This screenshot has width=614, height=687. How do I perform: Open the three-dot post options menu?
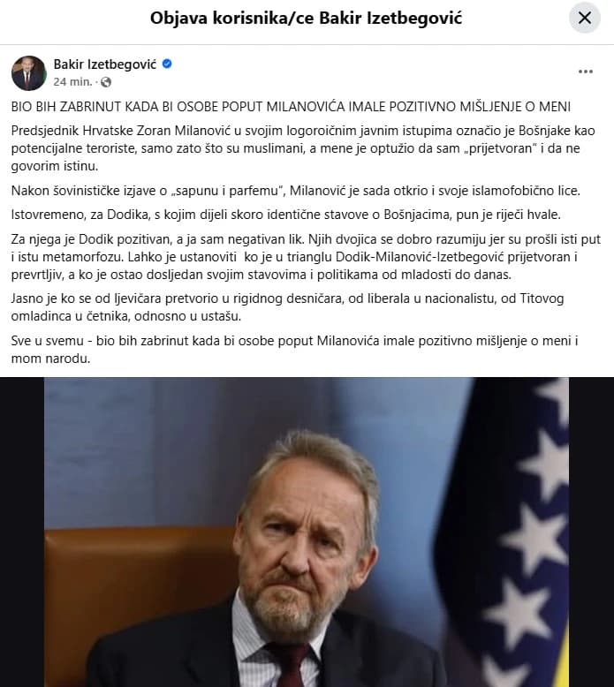point(586,72)
